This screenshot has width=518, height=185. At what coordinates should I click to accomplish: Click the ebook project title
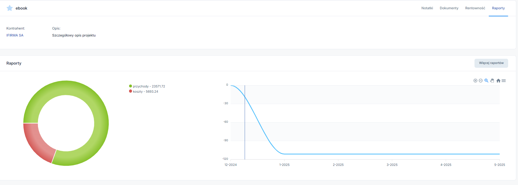pyautogui.click(x=21, y=8)
